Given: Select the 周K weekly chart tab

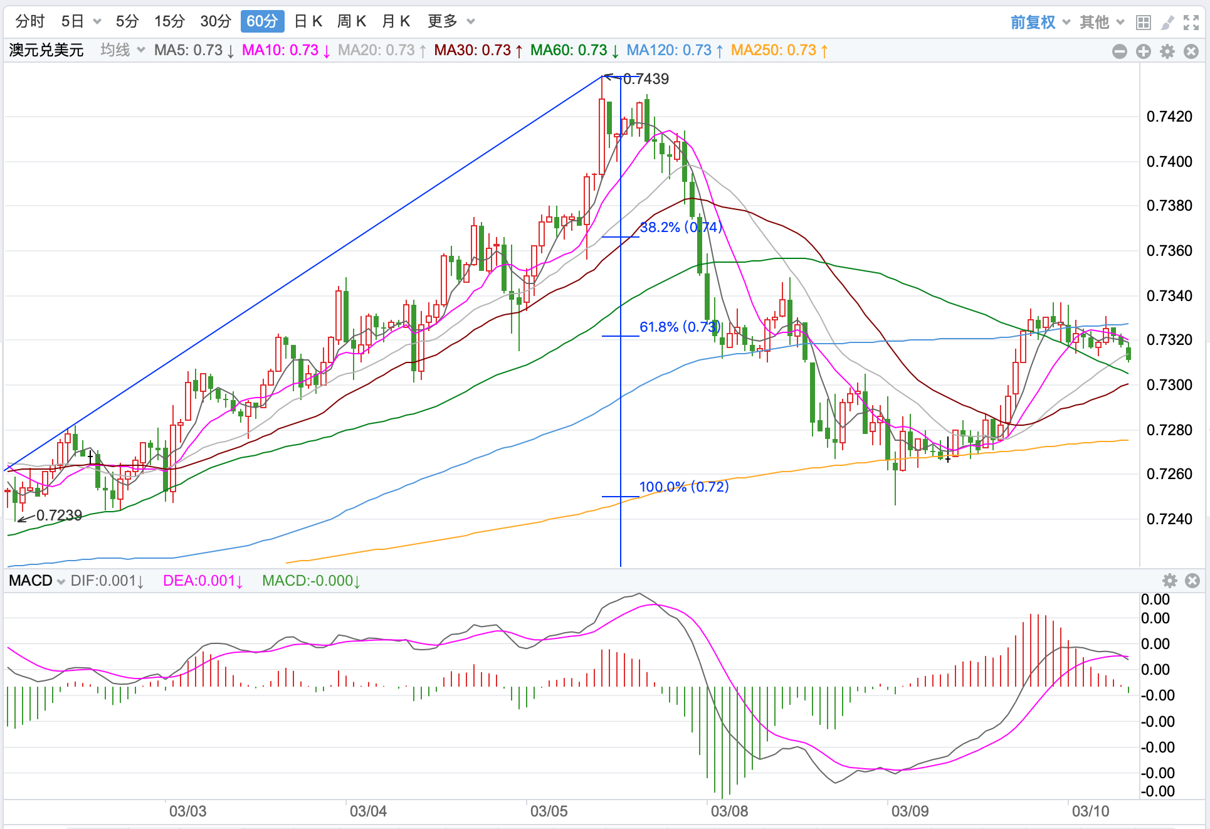Looking at the screenshot, I should pos(351,21).
